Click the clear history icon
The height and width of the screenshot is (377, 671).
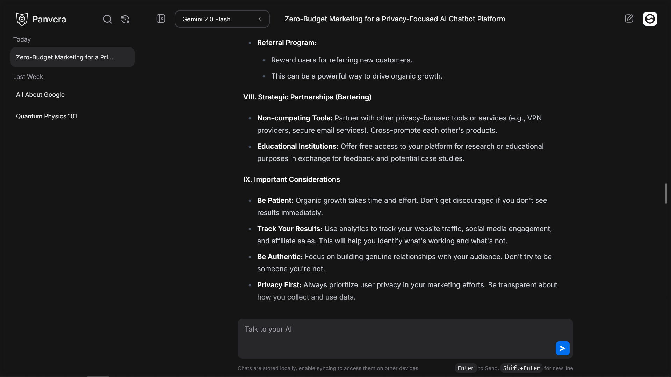point(125,19)
